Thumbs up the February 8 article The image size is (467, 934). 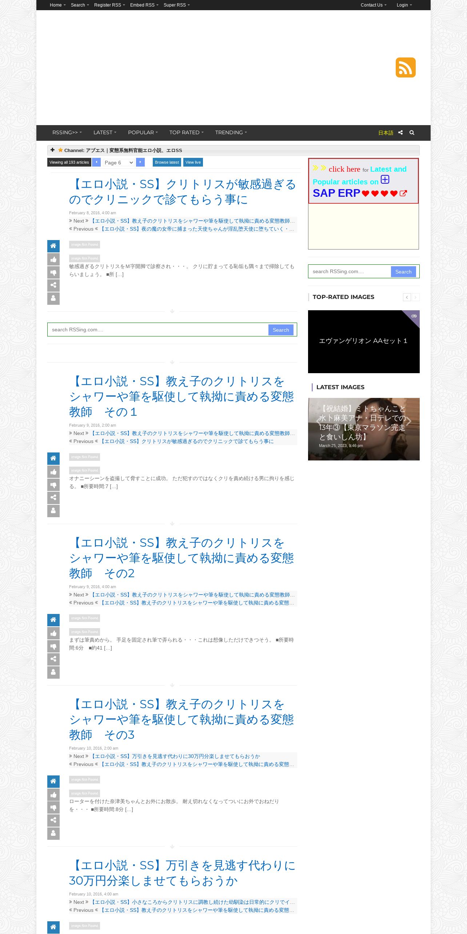pos(53,259)
